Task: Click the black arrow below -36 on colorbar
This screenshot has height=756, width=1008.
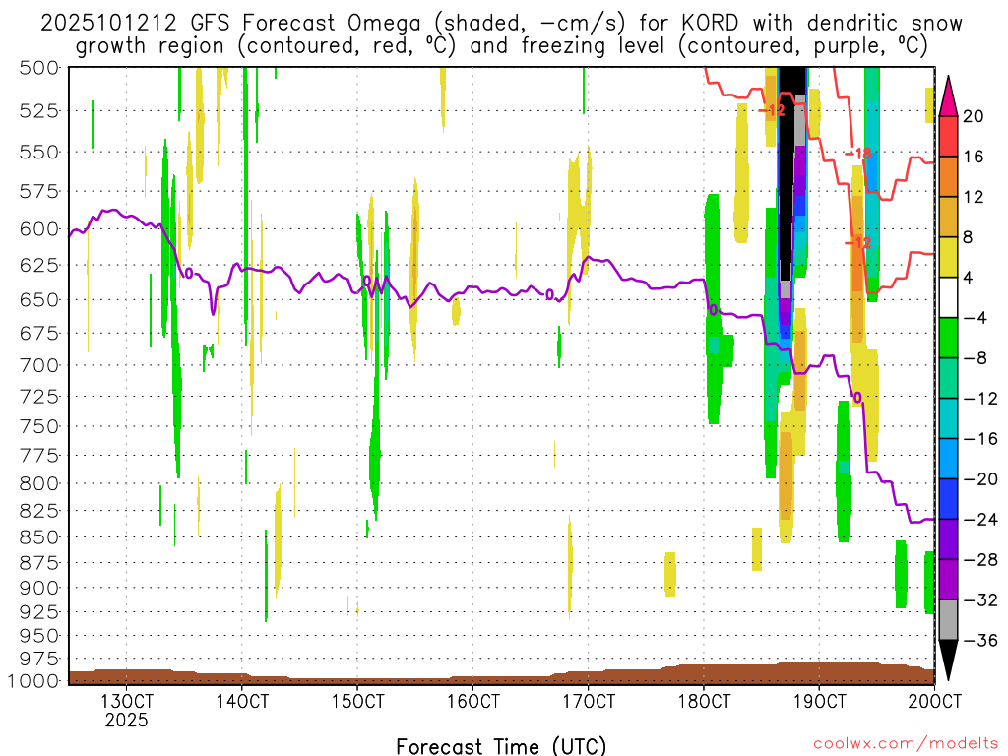Action: [948, 659]
